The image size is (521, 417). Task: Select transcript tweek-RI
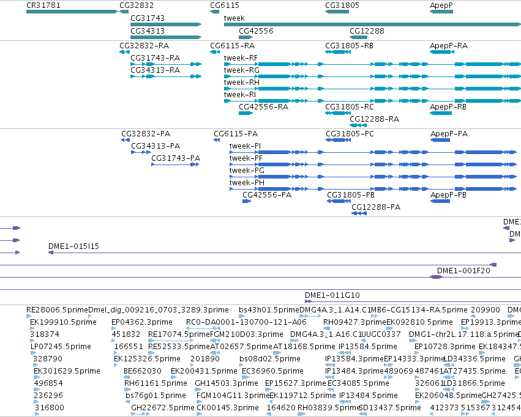pyautogui.click(x=372, y=101)
